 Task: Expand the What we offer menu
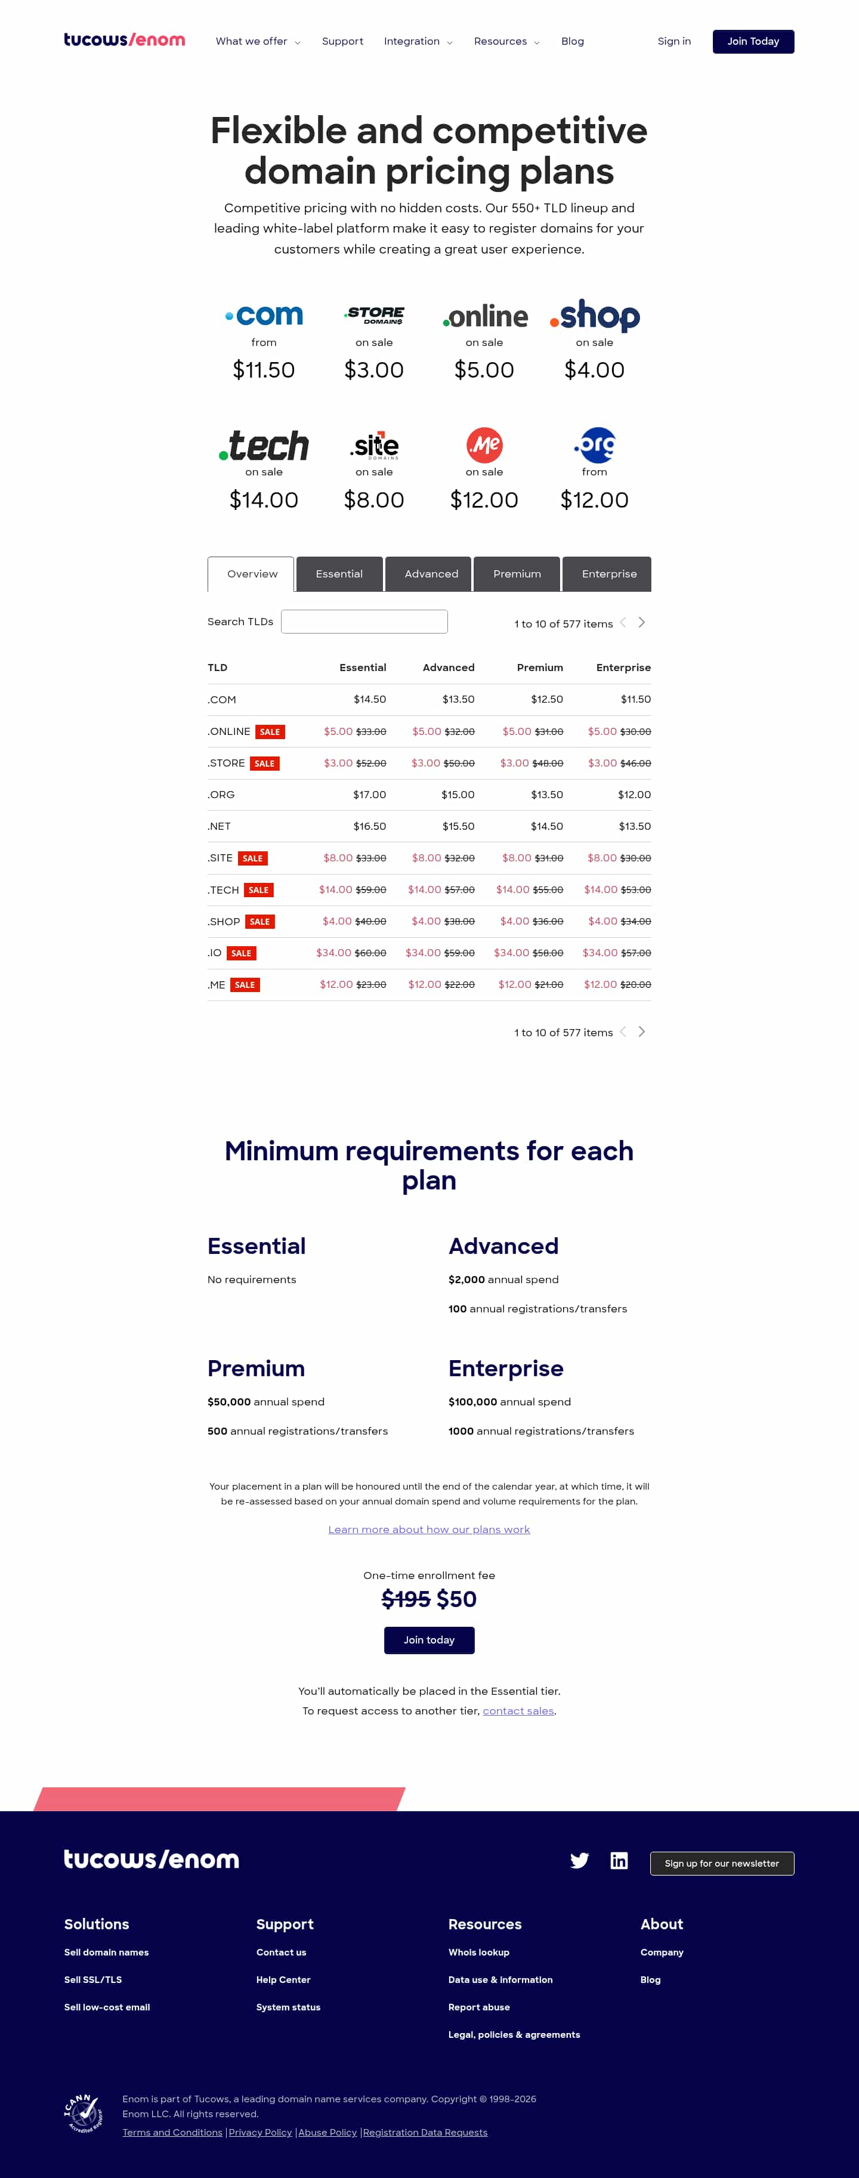[x=258, y=41]
